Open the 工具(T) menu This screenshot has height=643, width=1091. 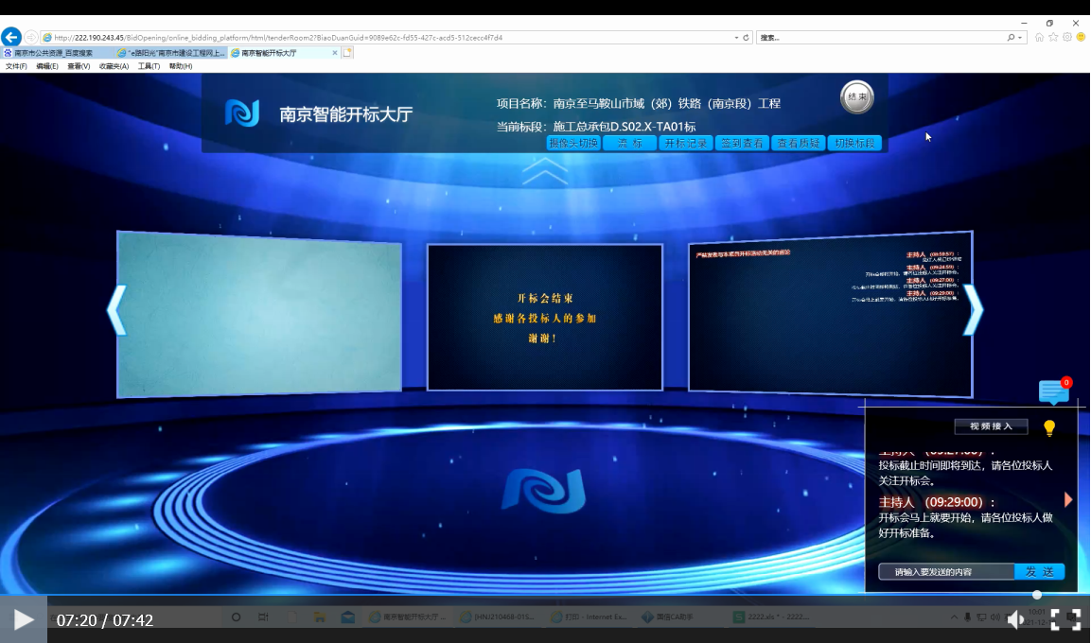tap(149, 67)
